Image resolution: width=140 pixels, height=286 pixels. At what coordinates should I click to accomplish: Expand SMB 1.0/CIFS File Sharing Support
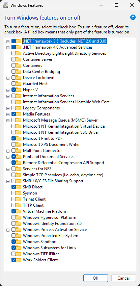click(x=8, y=181)
